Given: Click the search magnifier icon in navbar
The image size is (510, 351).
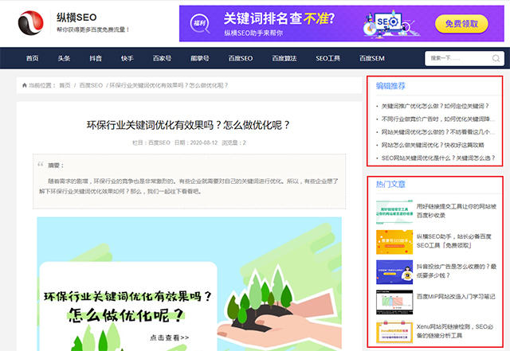Looking at the screenshot, I should point(496,59).
